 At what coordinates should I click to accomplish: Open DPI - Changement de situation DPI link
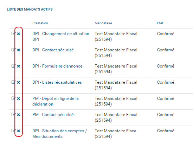coord(61,37)
